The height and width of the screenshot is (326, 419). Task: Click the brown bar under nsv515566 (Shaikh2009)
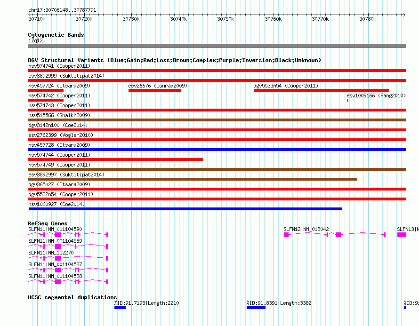pos(217,120)
